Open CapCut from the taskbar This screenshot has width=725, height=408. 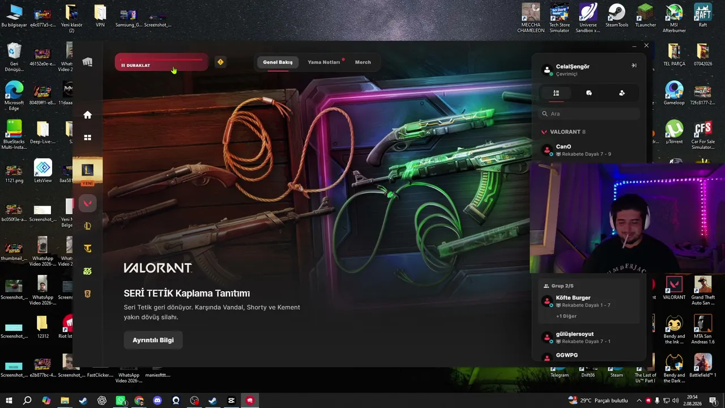tap(231, 401)
